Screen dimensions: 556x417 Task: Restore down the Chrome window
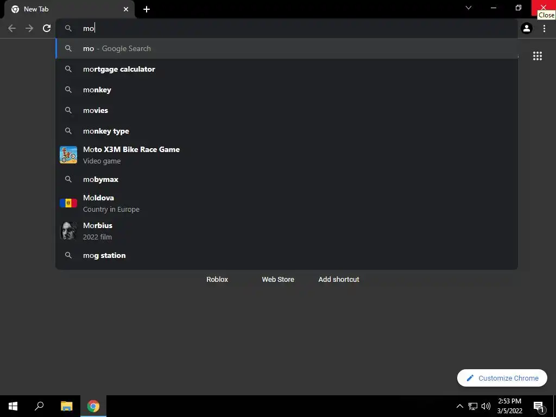click(519, 8)
